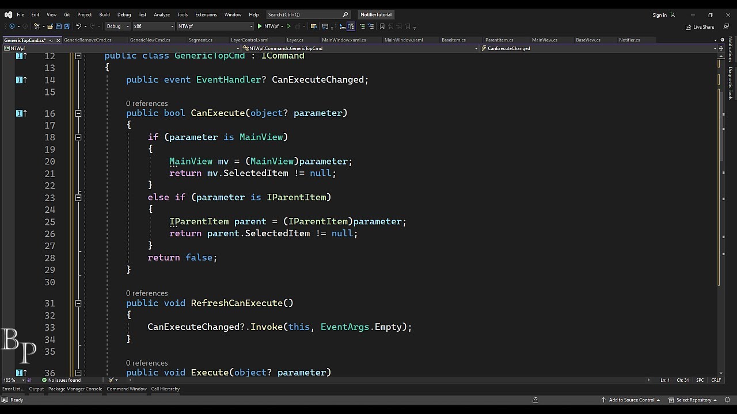
Task: Open the x86 platform dropdown
Action: point(153,26)
